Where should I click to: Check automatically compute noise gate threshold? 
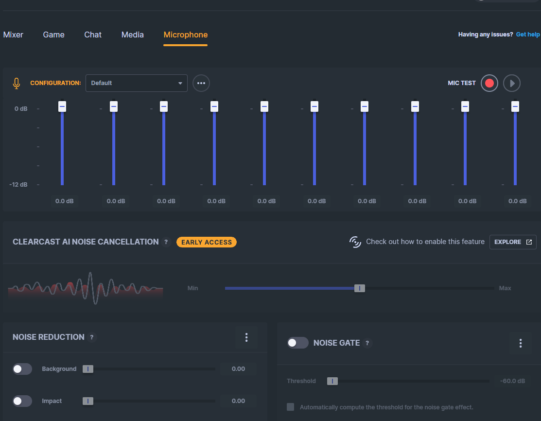click(x=291, y=407)
